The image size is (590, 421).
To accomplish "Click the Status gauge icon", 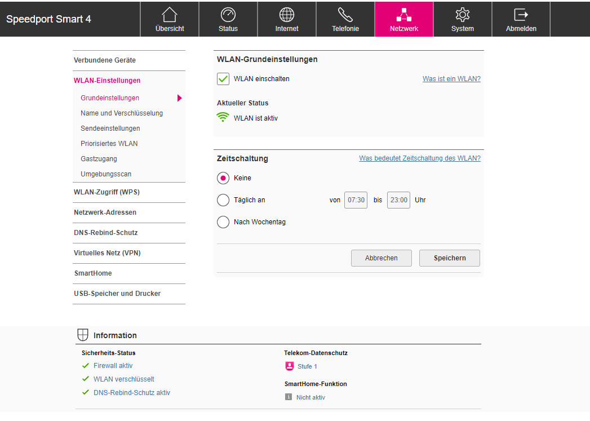I will 228,15.
